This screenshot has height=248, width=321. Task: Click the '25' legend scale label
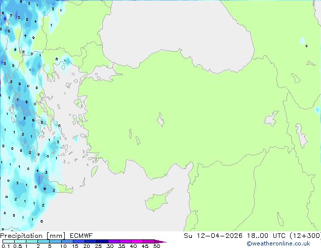pos(98,246)
